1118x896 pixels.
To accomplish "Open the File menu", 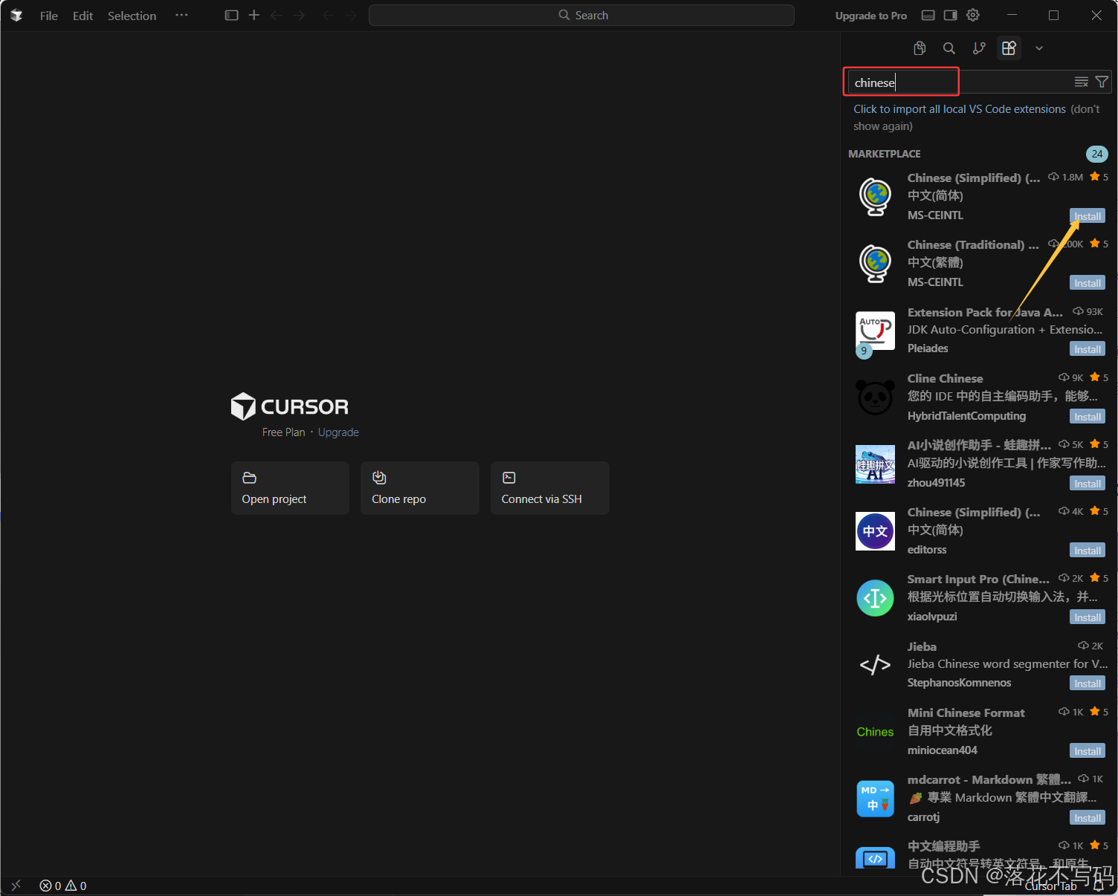I will coord(49,16).
